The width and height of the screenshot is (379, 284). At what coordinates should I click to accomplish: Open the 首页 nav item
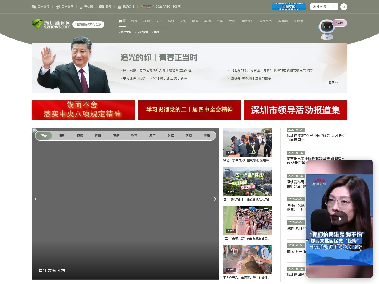pos(122,21)
